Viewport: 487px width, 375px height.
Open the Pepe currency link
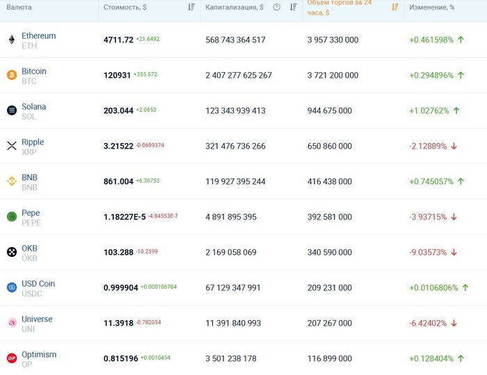coord(31,213)
